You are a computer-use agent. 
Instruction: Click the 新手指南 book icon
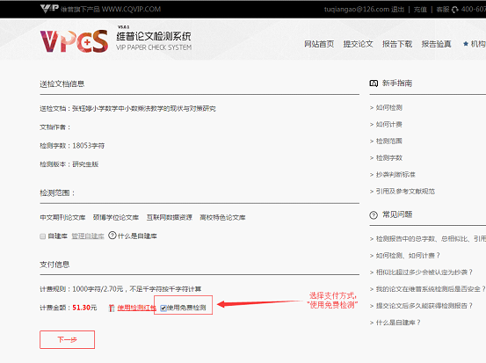click(x=374, y=83)
